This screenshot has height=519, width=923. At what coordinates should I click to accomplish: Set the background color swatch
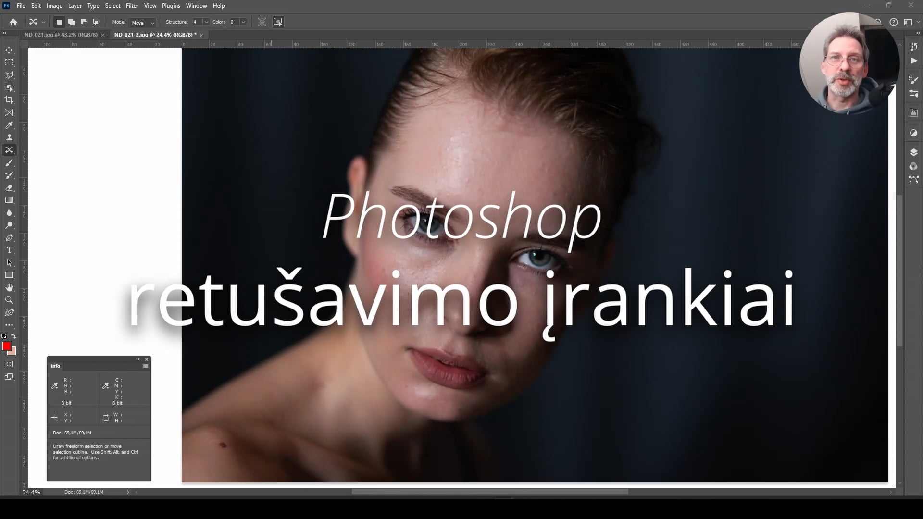click(x=13, y=352)
